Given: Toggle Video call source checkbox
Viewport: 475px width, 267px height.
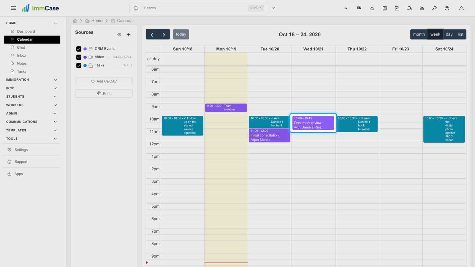Looking at the screenshot, I should click(x=79, y=57).
